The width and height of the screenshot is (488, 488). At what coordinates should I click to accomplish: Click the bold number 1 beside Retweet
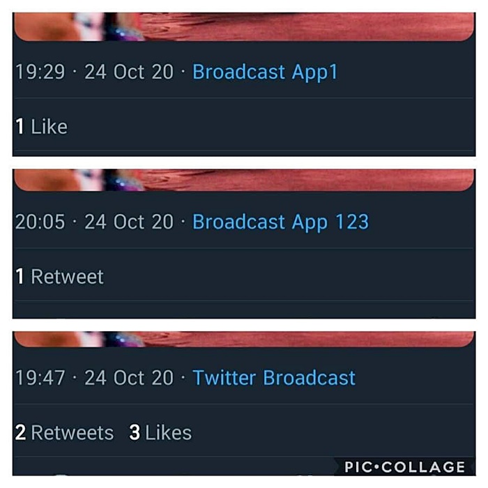(20, 276)
